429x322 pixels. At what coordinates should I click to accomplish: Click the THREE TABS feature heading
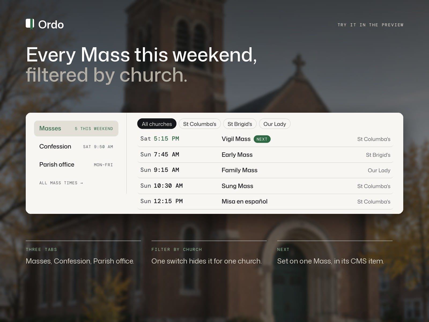[x=41, y=250]
